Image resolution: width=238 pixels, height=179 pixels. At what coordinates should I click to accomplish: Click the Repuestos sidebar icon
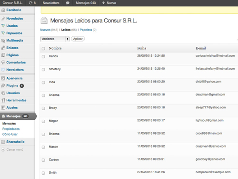coord(3,33)
